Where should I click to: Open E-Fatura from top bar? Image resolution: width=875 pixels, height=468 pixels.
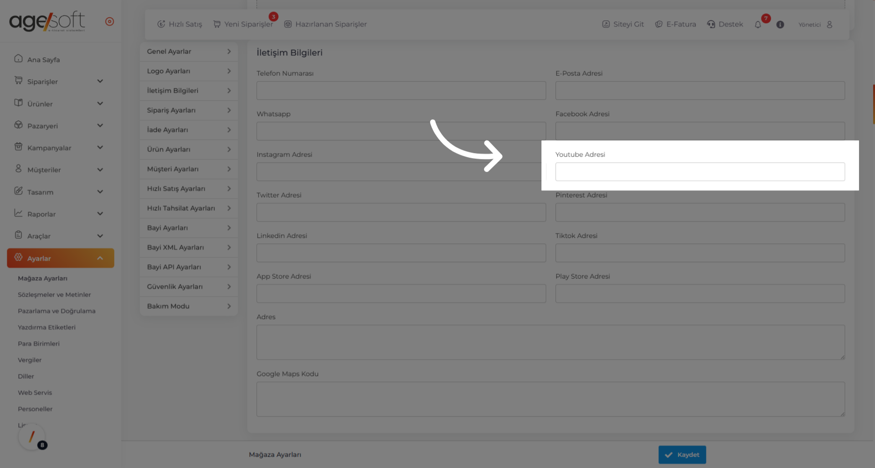pyautogui.click(x=676, y=24)
